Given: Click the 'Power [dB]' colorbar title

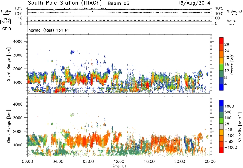Looking at the screenshot, I should [232, 64].
